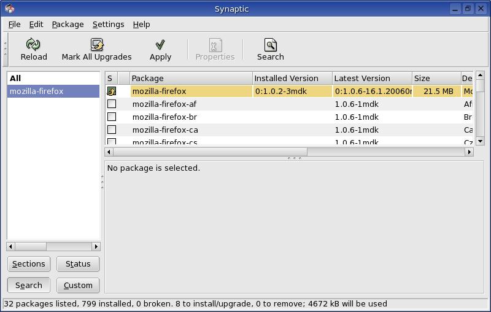Select the mozilla-firefox-br package name

(164, 117)
